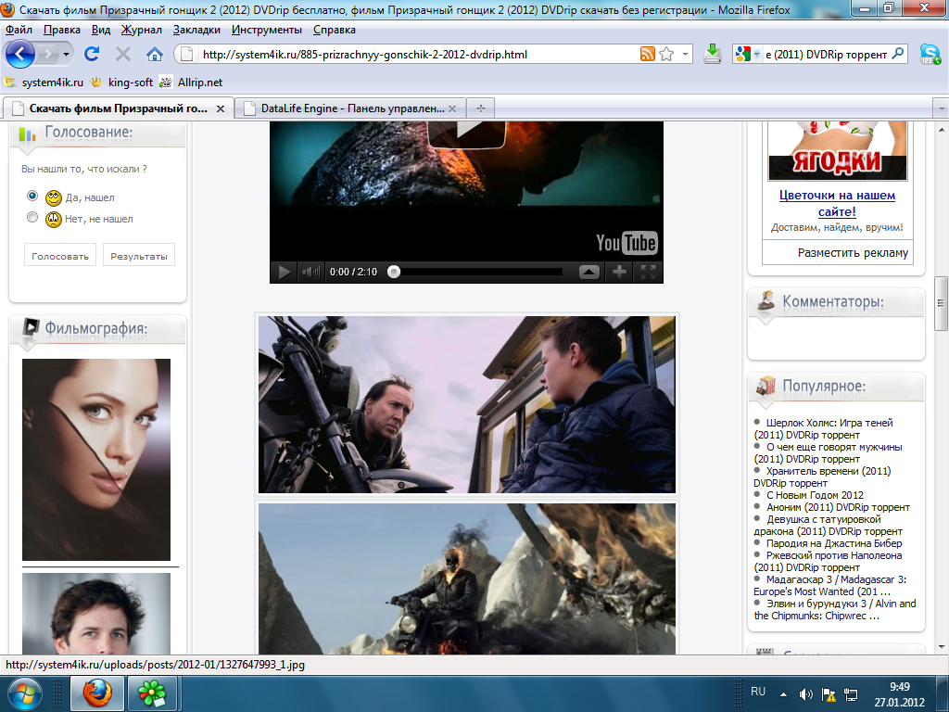Open the Allrip.net bookmark

pyautogui.click(x=191, y=83)
